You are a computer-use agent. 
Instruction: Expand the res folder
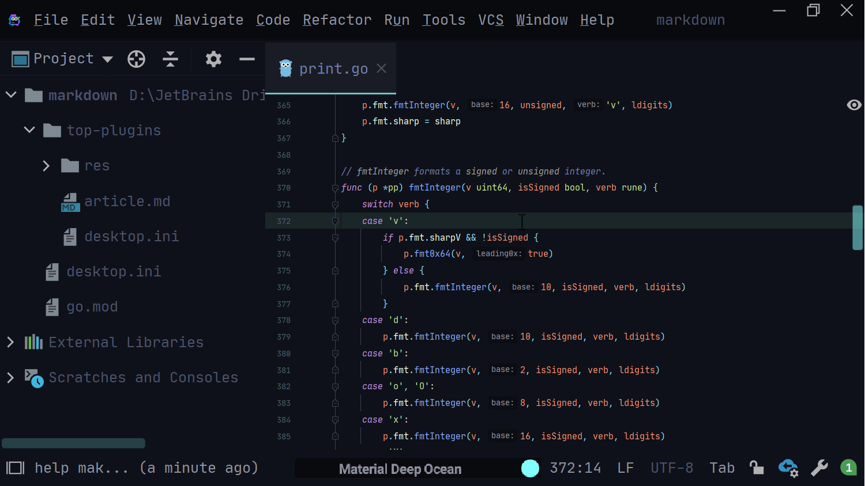[46, 166]
